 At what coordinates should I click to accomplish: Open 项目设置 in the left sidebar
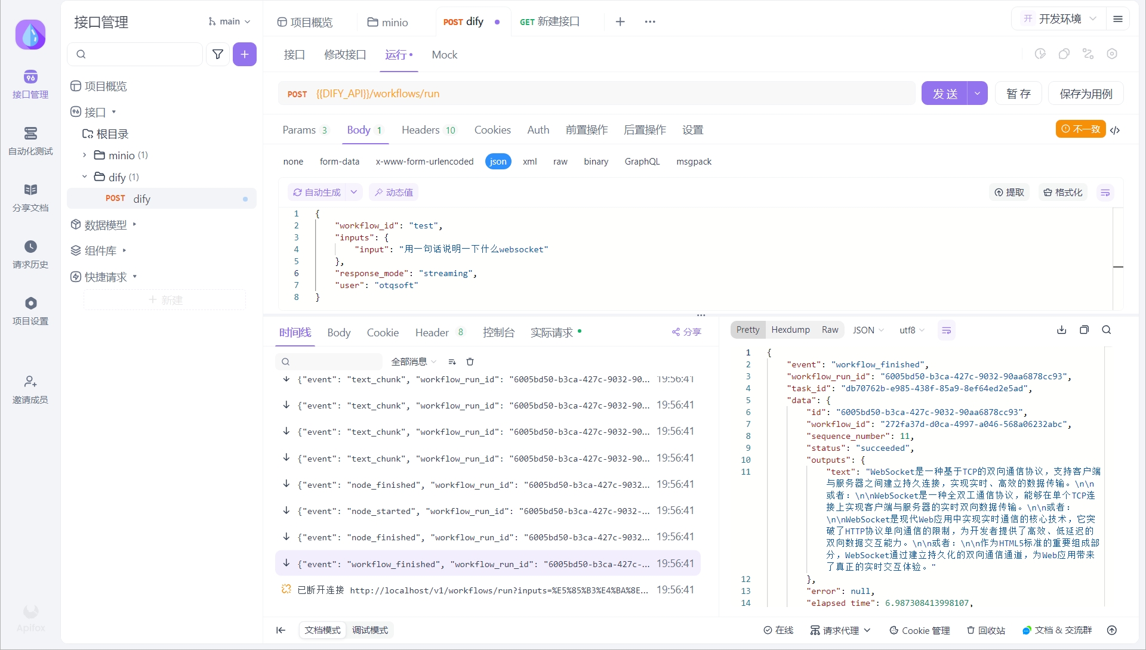[30, 311]
